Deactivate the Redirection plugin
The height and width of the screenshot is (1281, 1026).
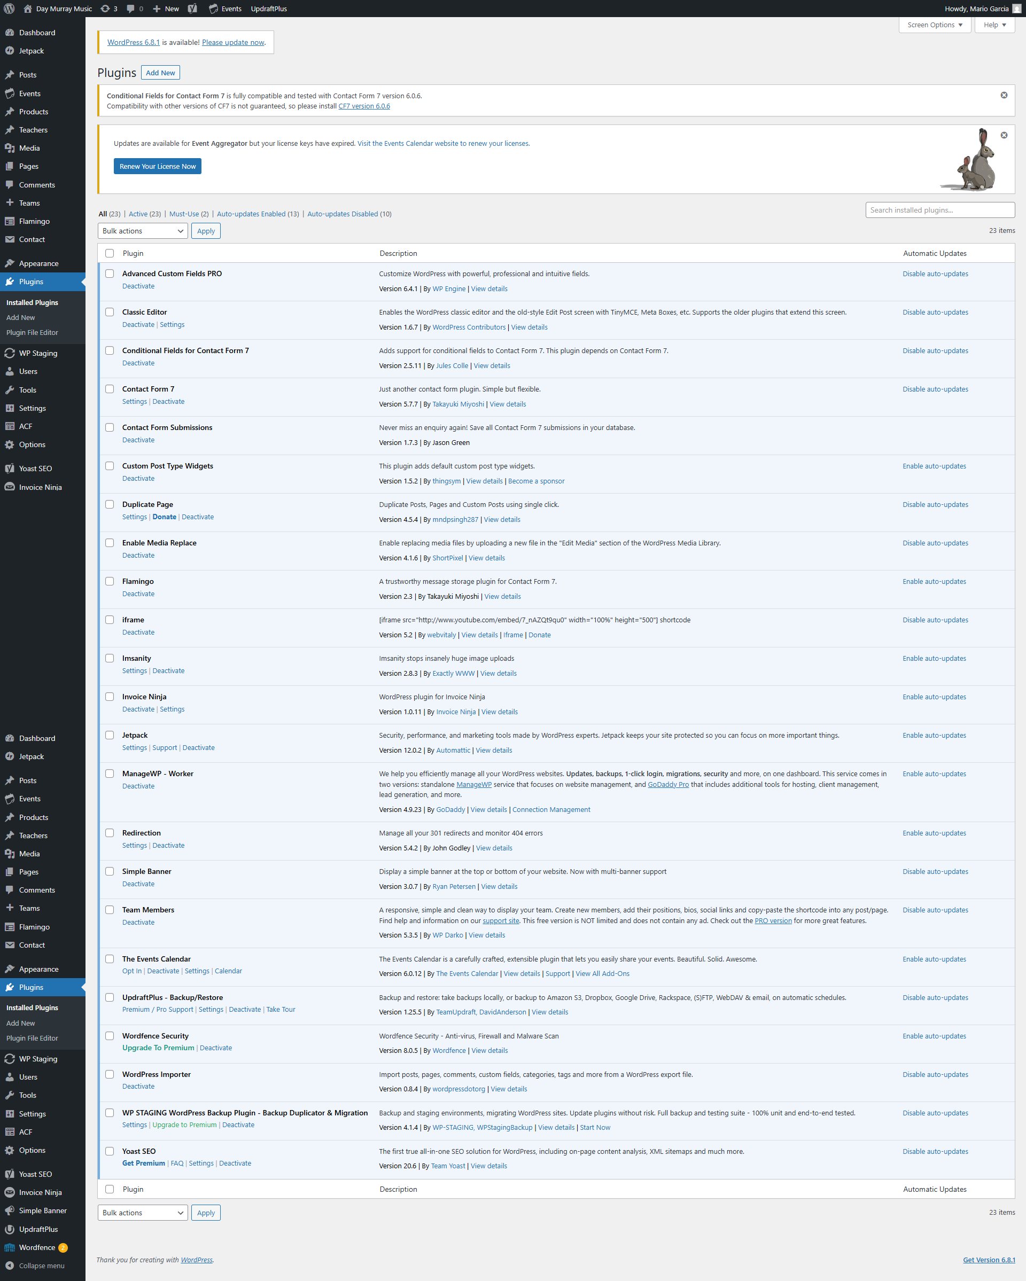(168, 846)
